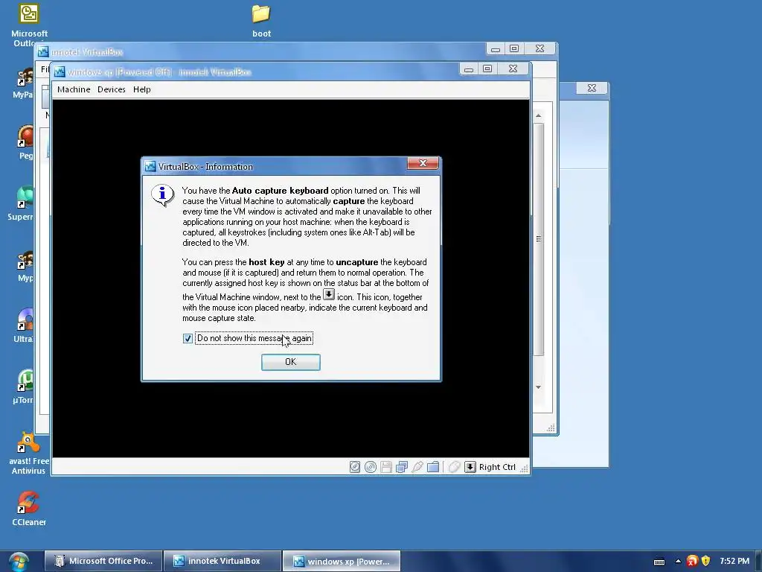Maximize the windows xp VM window
Screen dimensions: 762x572
coord(487,69)
